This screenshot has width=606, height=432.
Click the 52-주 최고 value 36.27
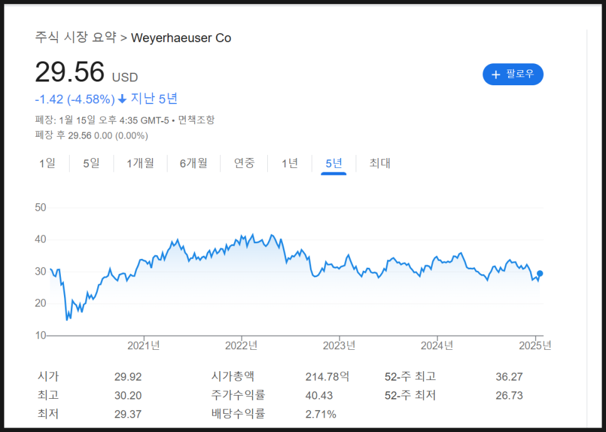(509, 377)
